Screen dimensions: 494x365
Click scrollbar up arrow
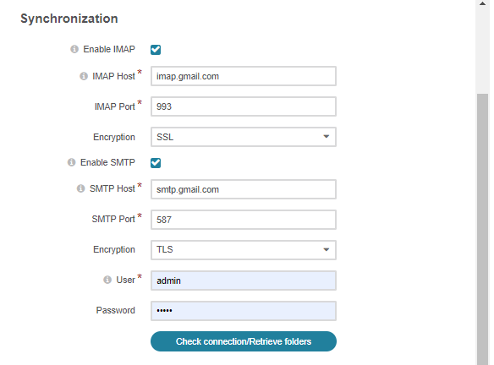coord(483,3)
